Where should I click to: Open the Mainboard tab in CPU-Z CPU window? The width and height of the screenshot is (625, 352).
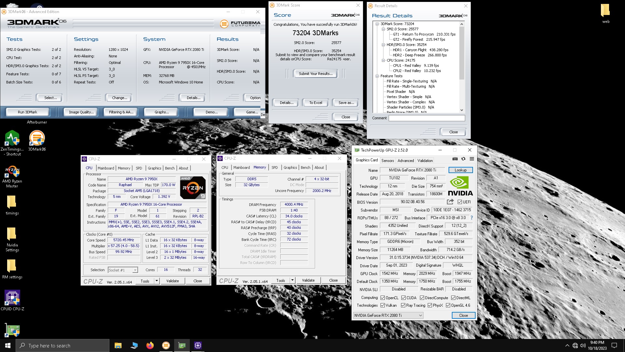pos(106,168)
